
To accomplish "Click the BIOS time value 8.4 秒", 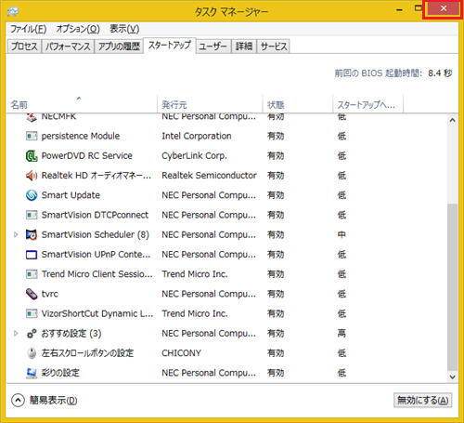I will click(x=440, y=73).
